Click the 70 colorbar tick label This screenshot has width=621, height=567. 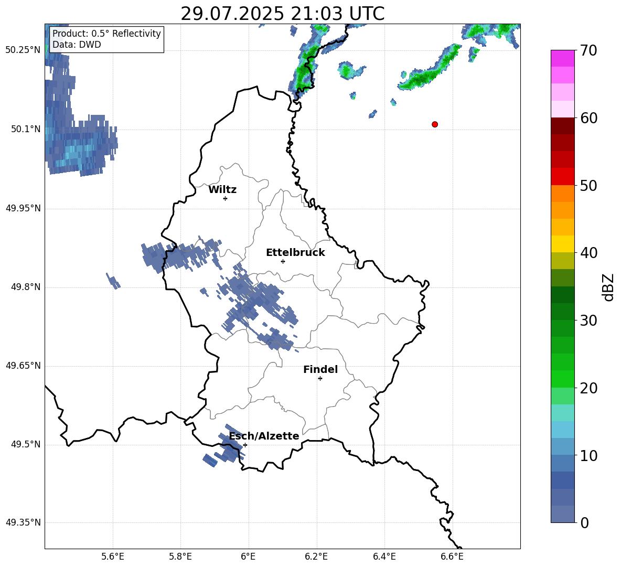click(x=588, y=51)
